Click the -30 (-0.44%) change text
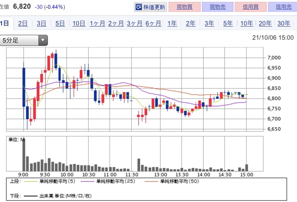This screenshot has height=202, width=297. 50,7
